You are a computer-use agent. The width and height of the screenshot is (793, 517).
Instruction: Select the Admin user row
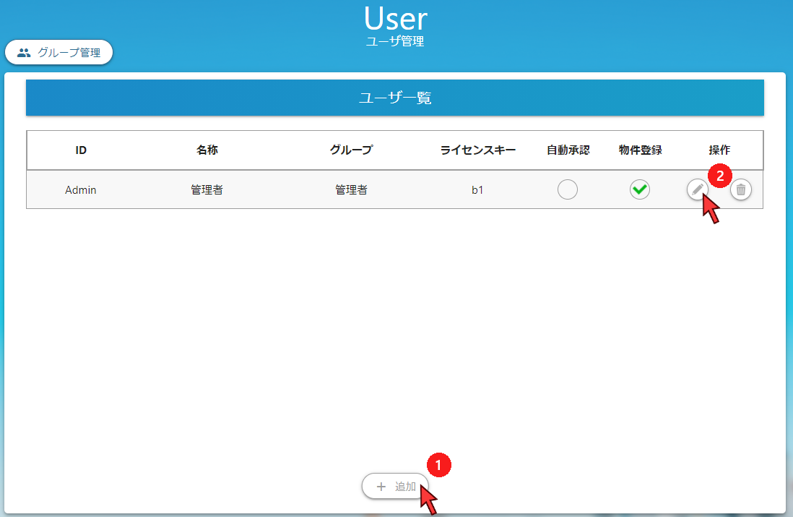coord(289,189)
